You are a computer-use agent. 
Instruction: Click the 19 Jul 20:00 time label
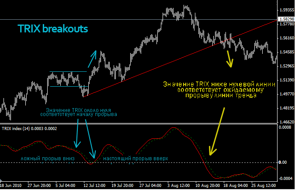tap(122, 186)
